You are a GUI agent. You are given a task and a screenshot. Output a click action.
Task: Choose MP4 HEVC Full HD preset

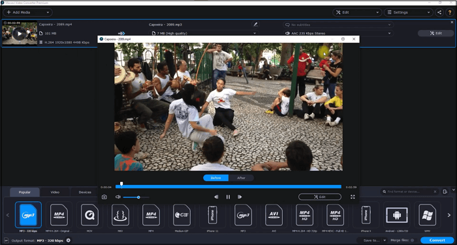[335, 215]
